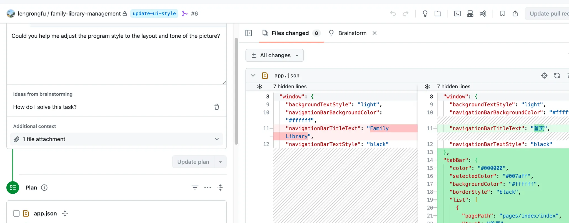Click the left panel vertical scrollbar
The height and width of the screenshot is (223, 569).
[x=236, y=91]
